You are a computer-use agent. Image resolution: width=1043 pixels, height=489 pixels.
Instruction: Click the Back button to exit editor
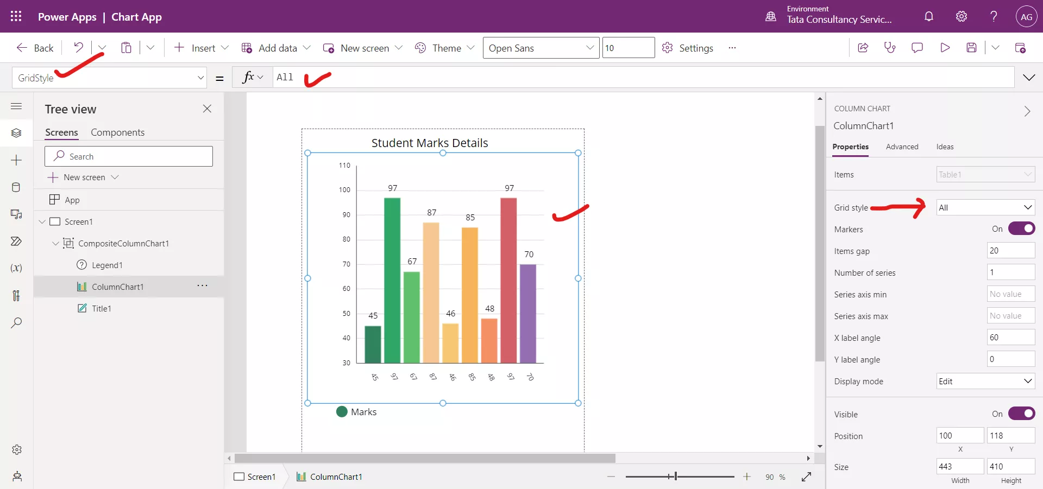(x=34, y=47)
